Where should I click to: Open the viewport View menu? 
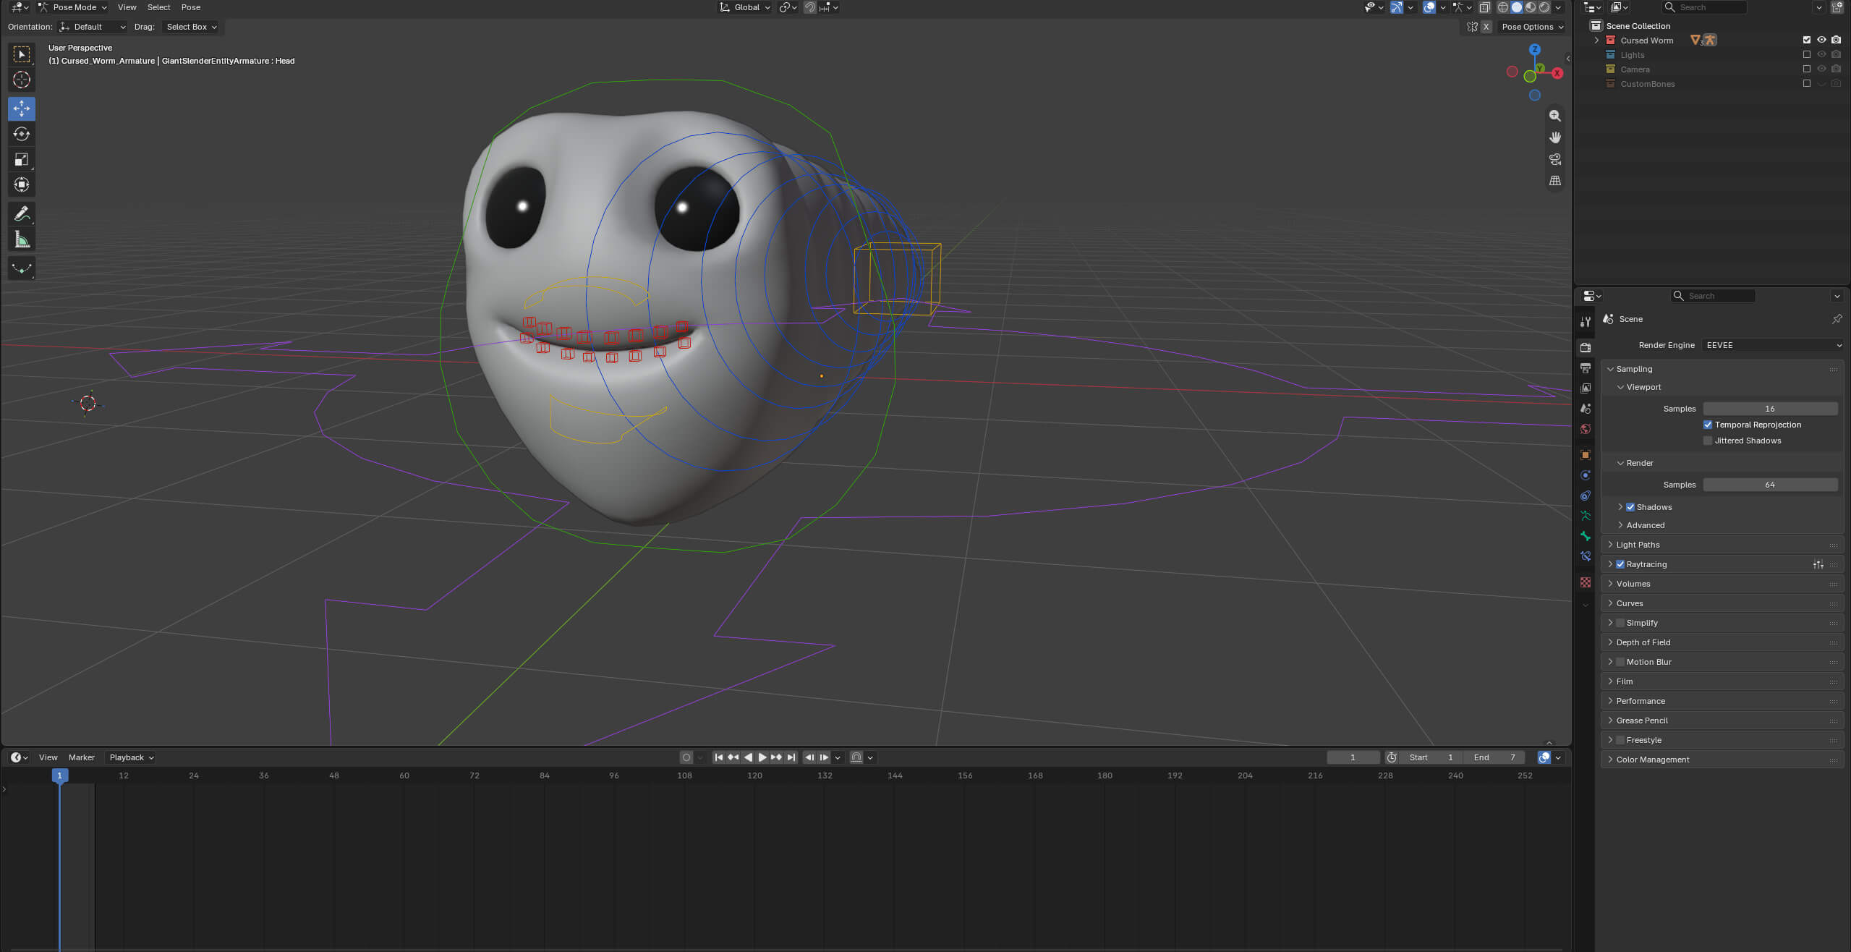[x=127, y=7]
